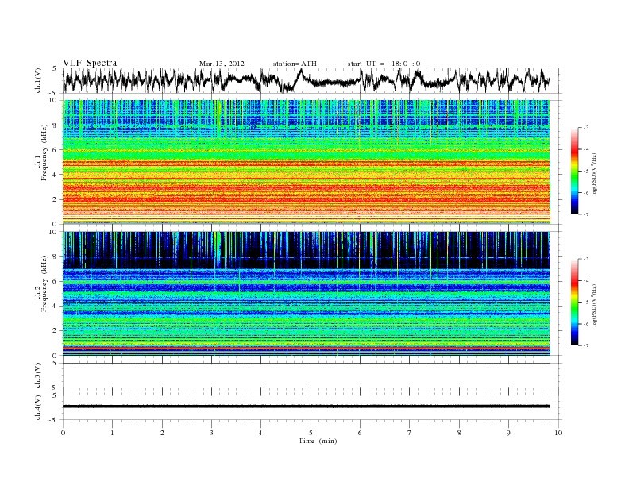
Task: Click the "9" tick on the time axis
Action: [508, 433]
